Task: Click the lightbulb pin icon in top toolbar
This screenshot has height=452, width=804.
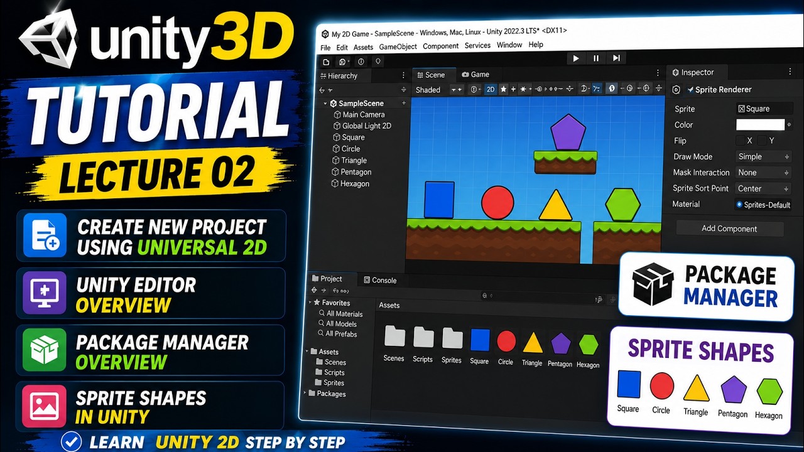Action: (x=378, y=62)
